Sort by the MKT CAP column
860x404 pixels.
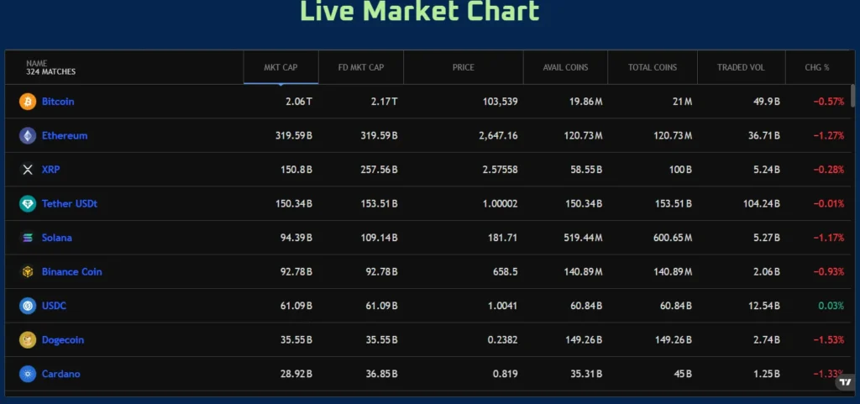(x=281, y=67)
